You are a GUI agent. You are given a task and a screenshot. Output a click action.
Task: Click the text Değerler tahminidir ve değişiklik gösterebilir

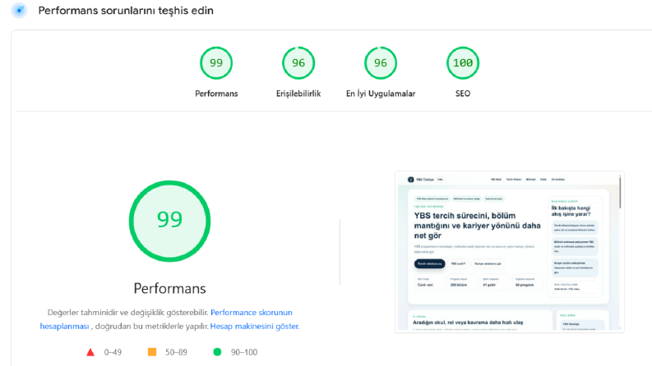[x=127, y=313]
